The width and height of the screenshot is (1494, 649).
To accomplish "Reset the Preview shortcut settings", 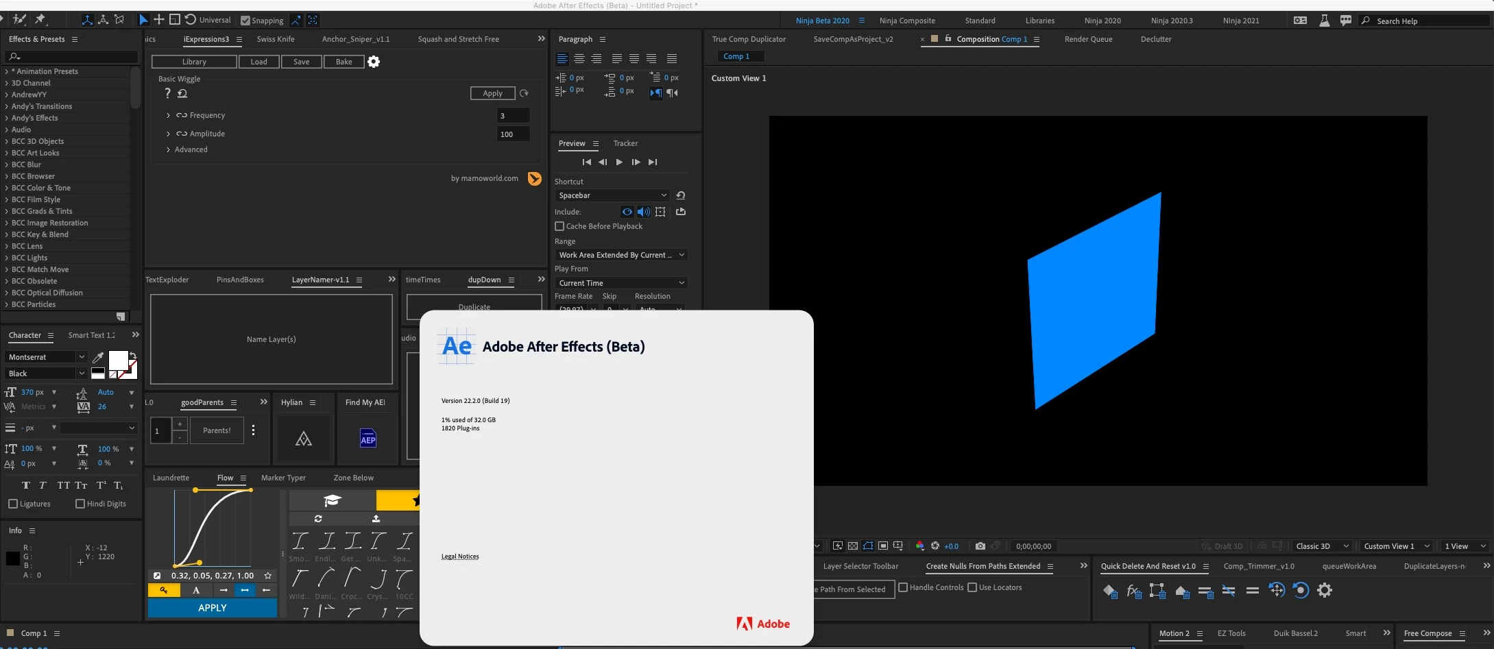I will pyautogui.click(x=681, y=195).
